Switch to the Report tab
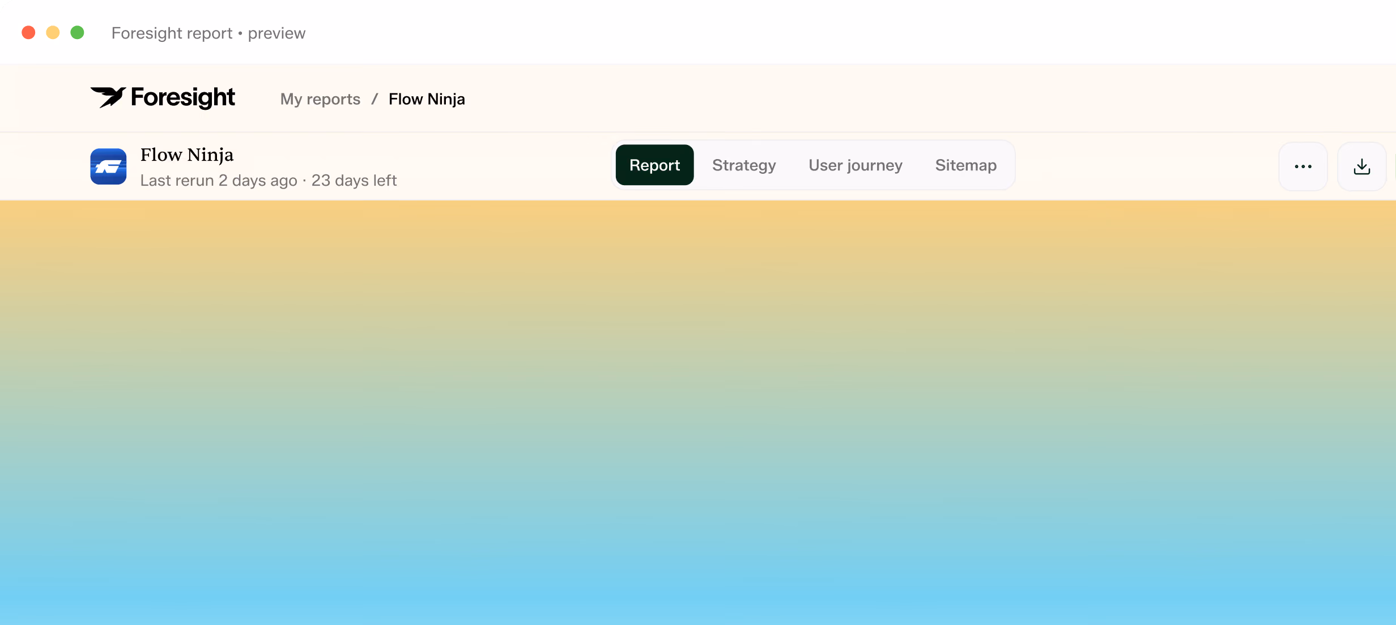 tap(654, 165)
